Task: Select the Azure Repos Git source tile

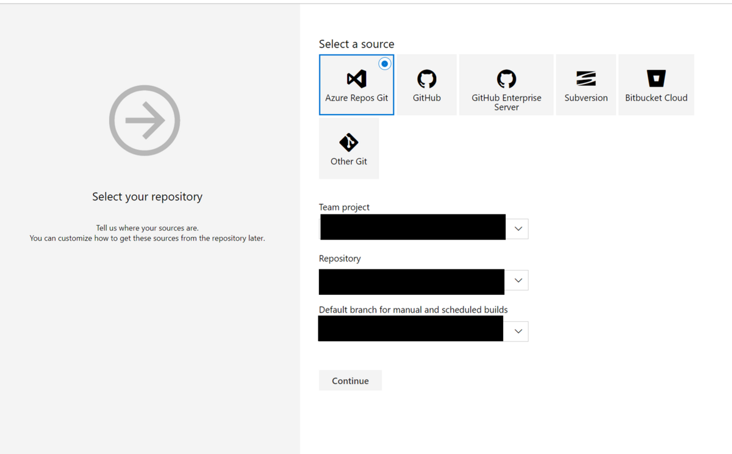Action: click(357, 85)
